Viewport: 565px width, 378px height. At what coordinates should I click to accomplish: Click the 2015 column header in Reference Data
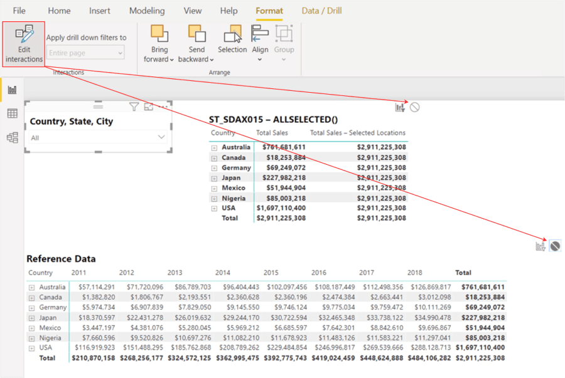click(271, 273)
